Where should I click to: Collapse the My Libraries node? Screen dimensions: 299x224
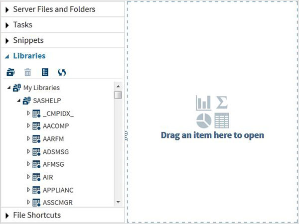9,88
